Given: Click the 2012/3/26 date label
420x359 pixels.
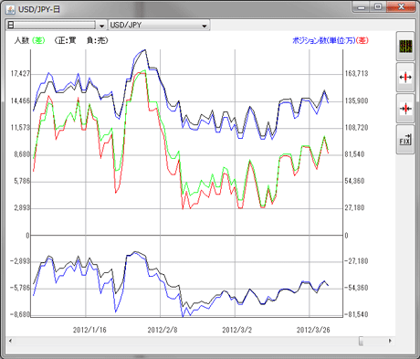Looking at the screenshot, I should 313,330.
